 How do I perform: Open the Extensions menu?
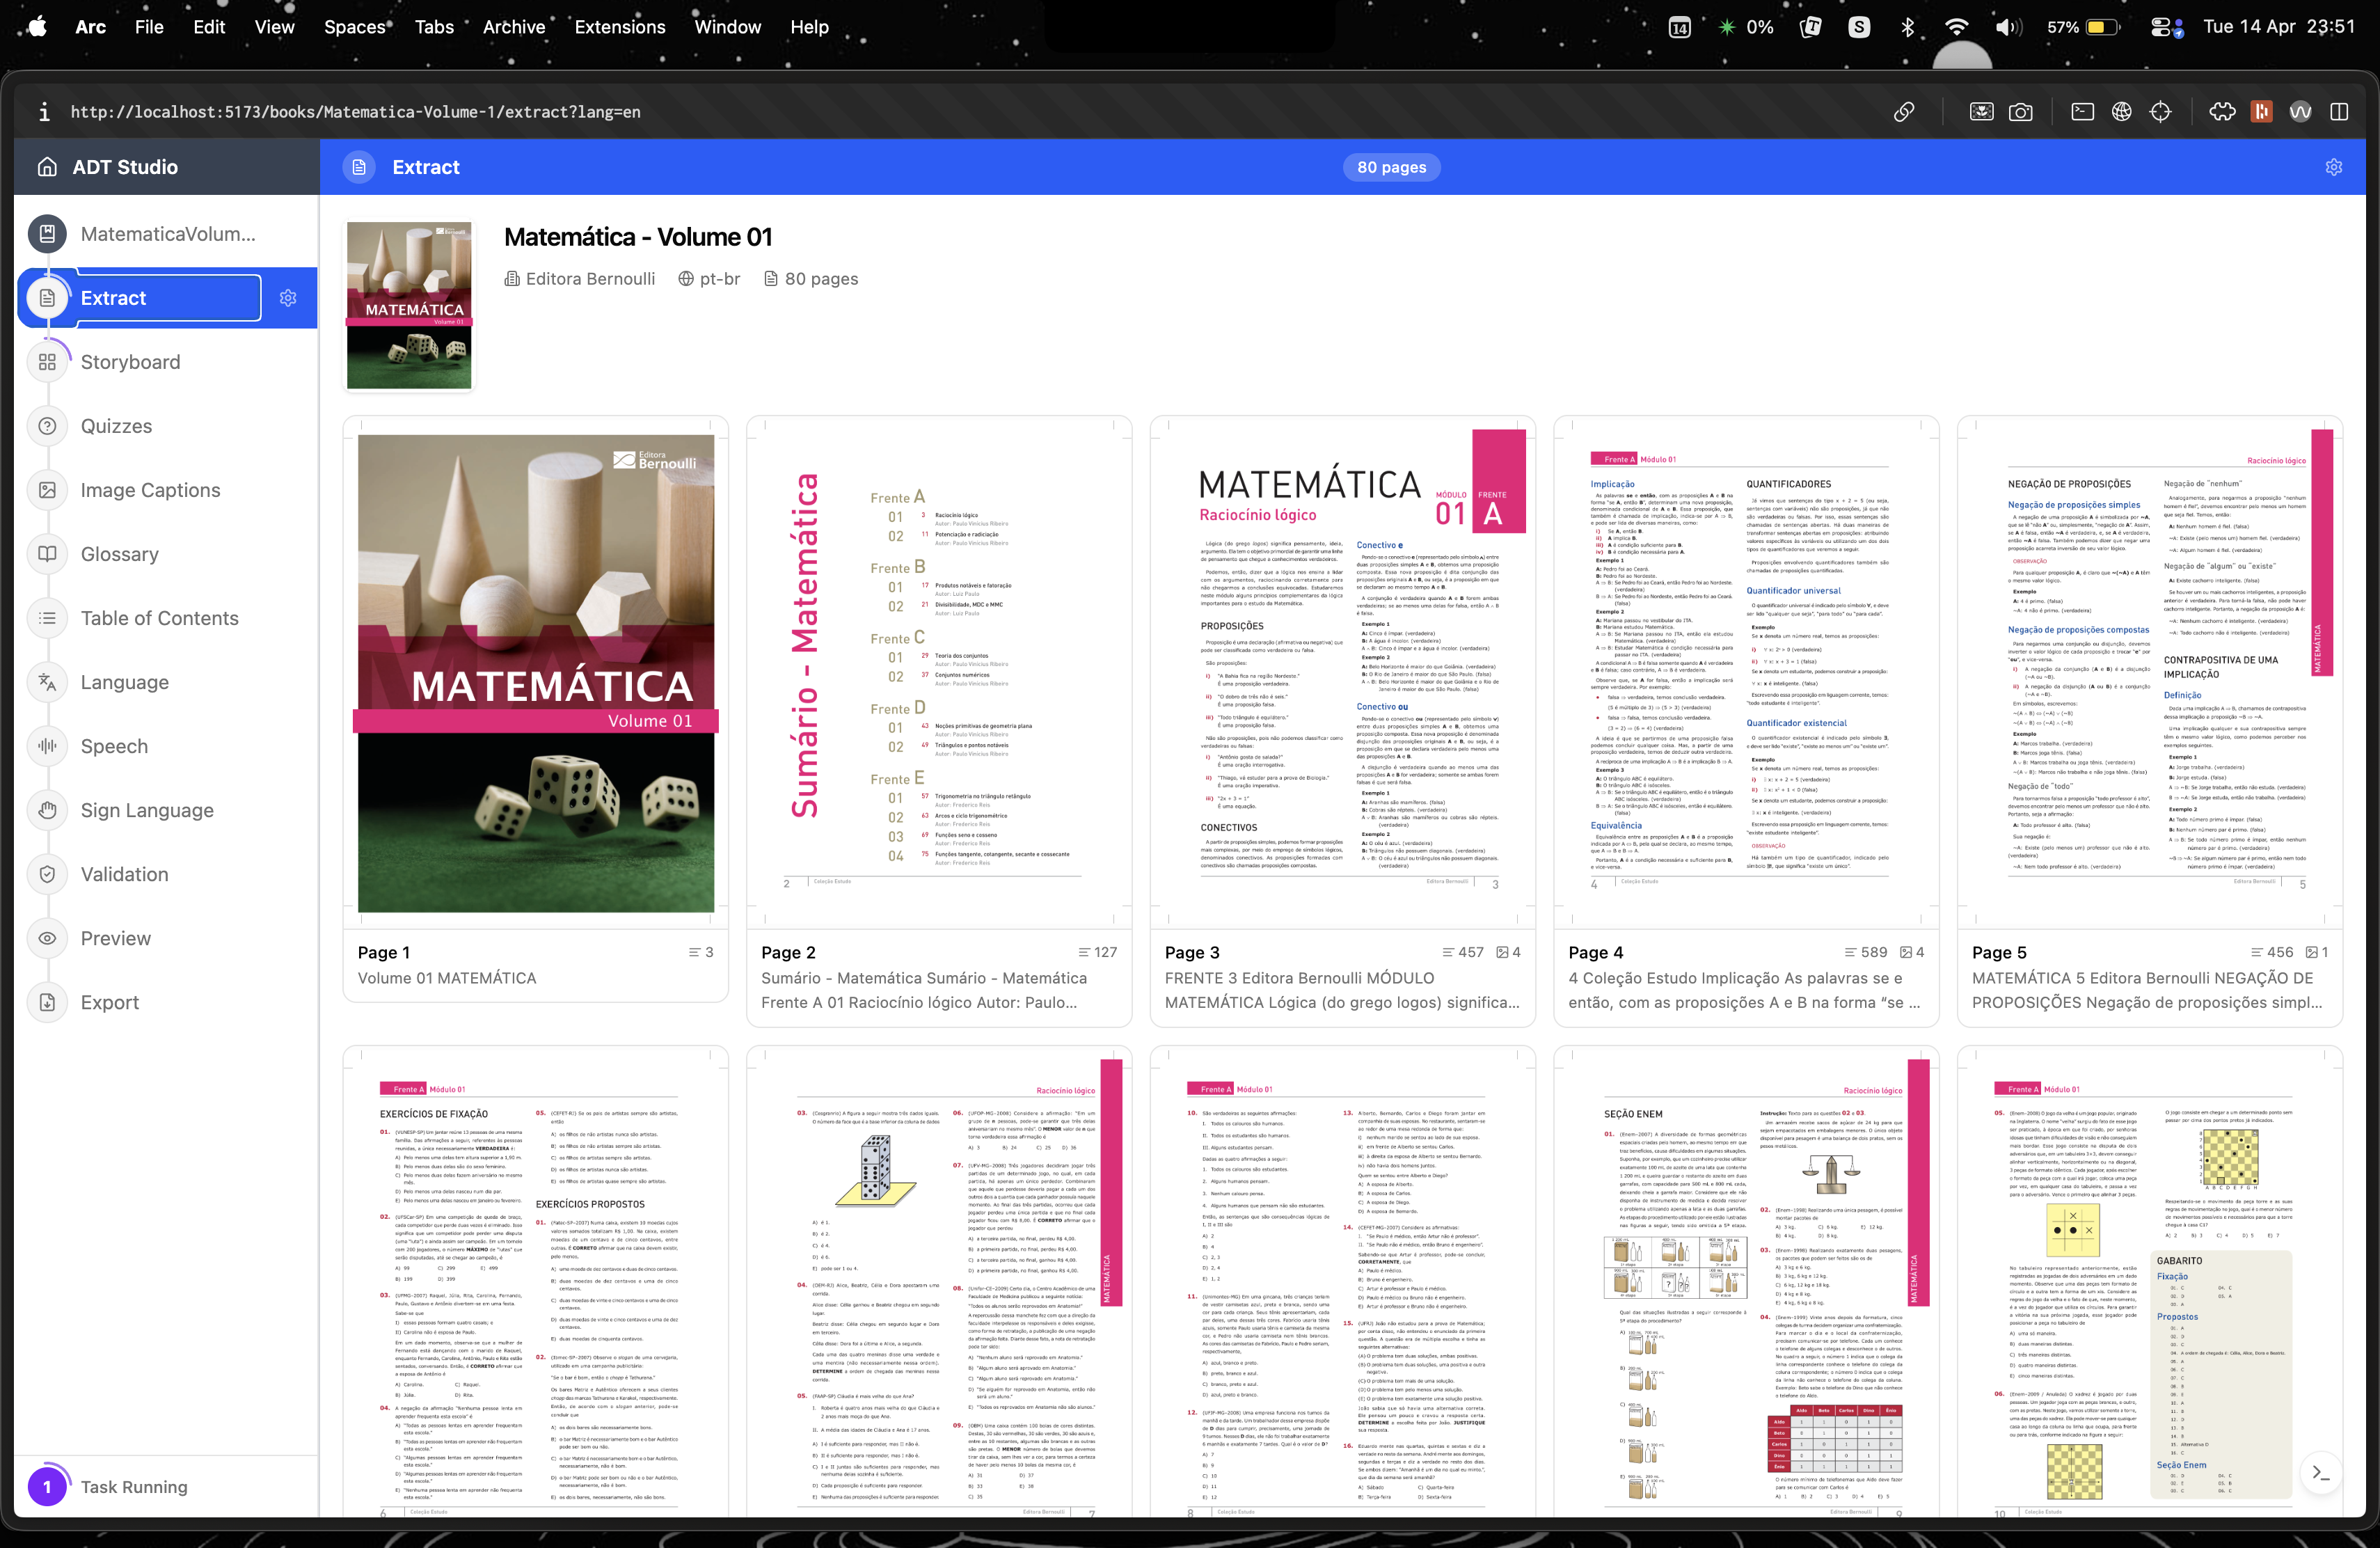pyautogui.click(x=619, y=27)
